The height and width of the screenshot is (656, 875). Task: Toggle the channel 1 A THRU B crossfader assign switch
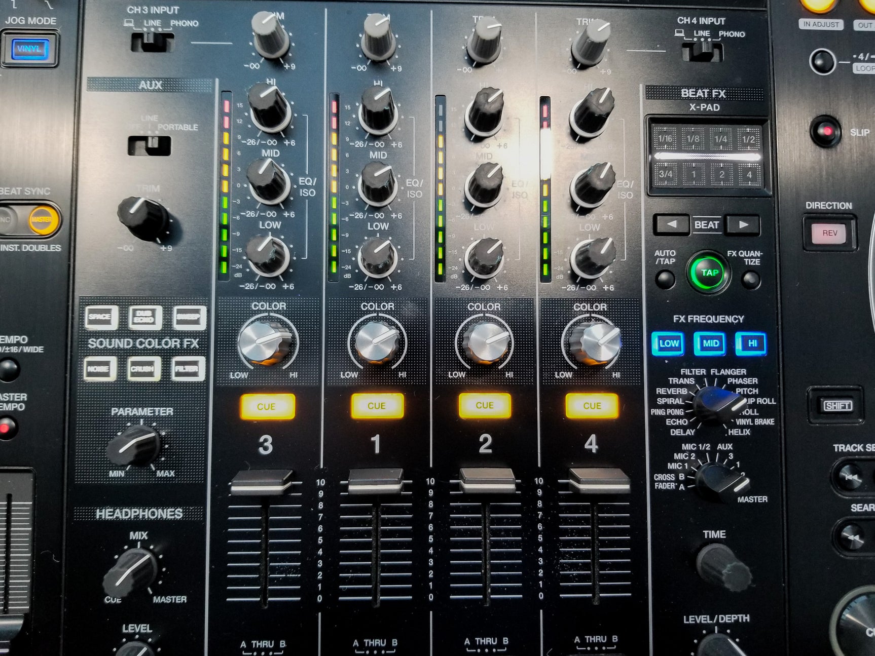pyautogui.click(x=376, y=651)
